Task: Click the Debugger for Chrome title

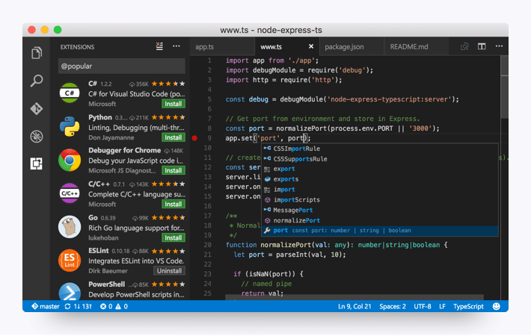Action: point(125,150)
